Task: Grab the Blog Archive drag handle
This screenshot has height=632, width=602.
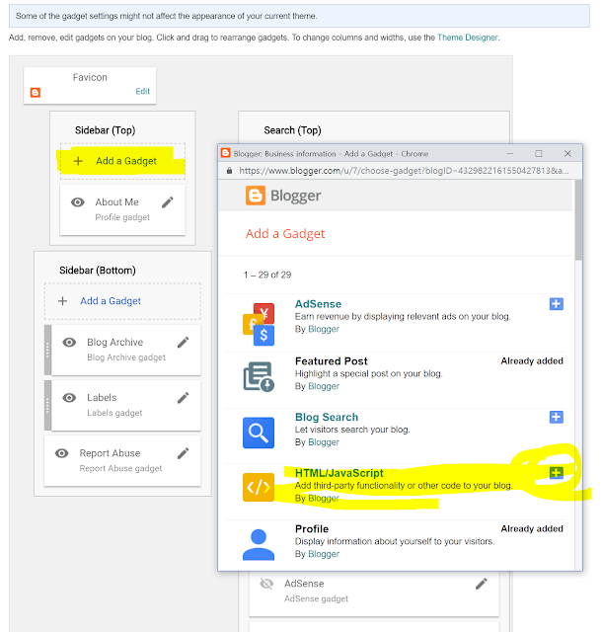Action: (47, 351)
